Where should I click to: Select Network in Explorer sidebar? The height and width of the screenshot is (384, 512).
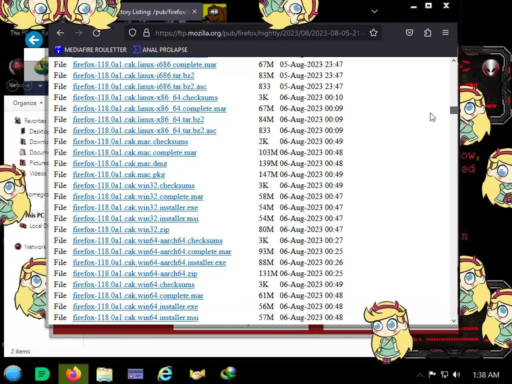(30, 247)
